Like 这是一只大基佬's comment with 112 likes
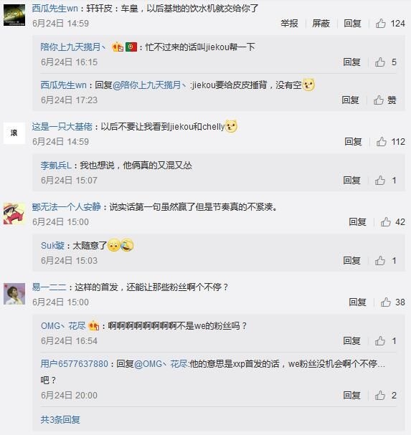 coord(390,142)
